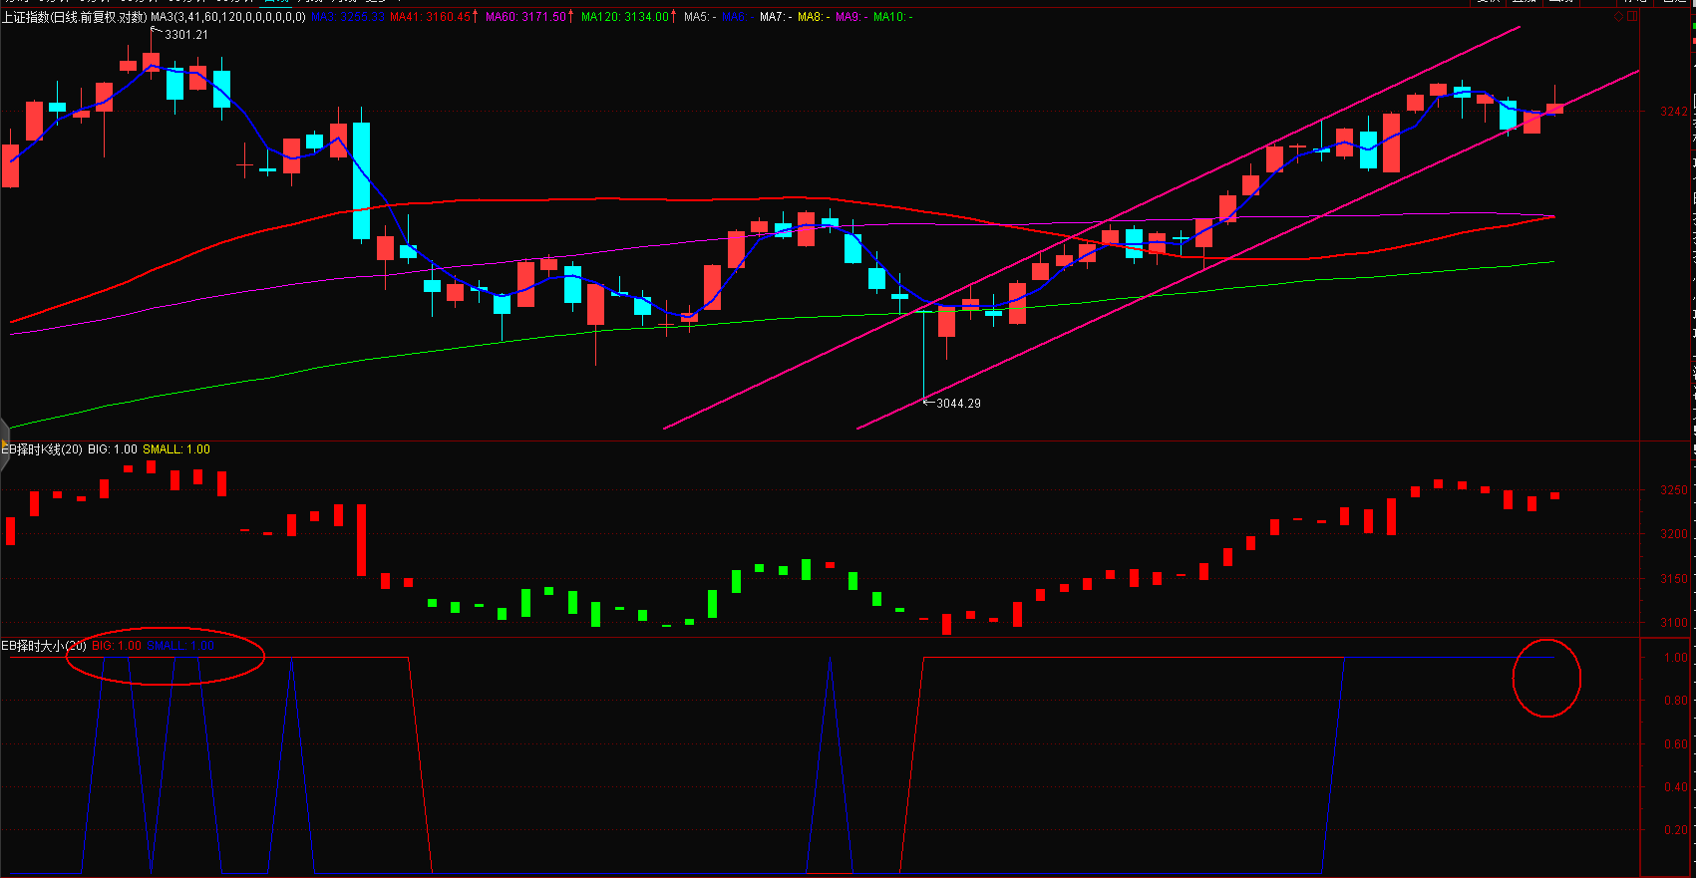The height and width of the screenshot is (878, 1696).
Task: Click the EB择时大小(20) sub-chart title
Action: coord(44,646)
